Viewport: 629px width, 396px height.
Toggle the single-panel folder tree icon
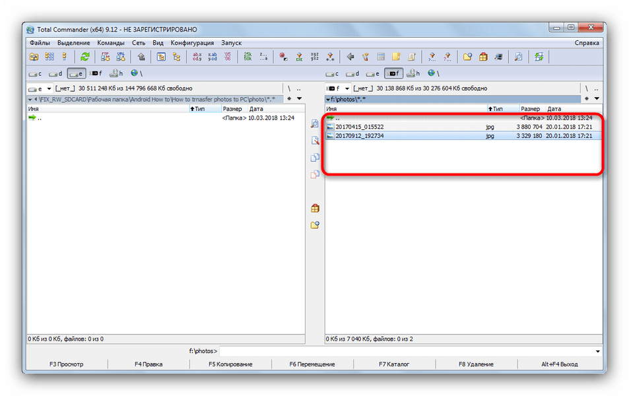(161, 57)
